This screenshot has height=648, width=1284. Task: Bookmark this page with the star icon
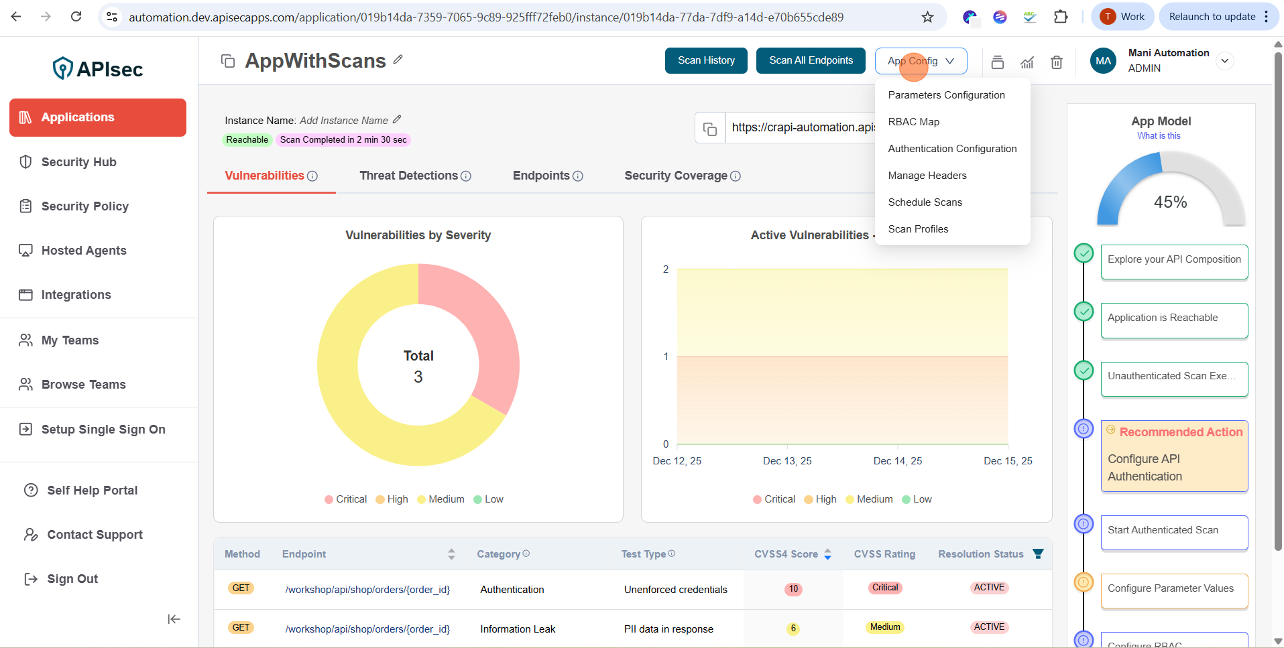pyautogui.click(x=927, y=17)
